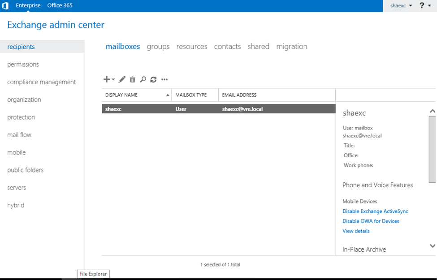Viewport: 437px width, 280px height.
Task: Edit the selected mailbox with pencil icon
Action: 122,79
